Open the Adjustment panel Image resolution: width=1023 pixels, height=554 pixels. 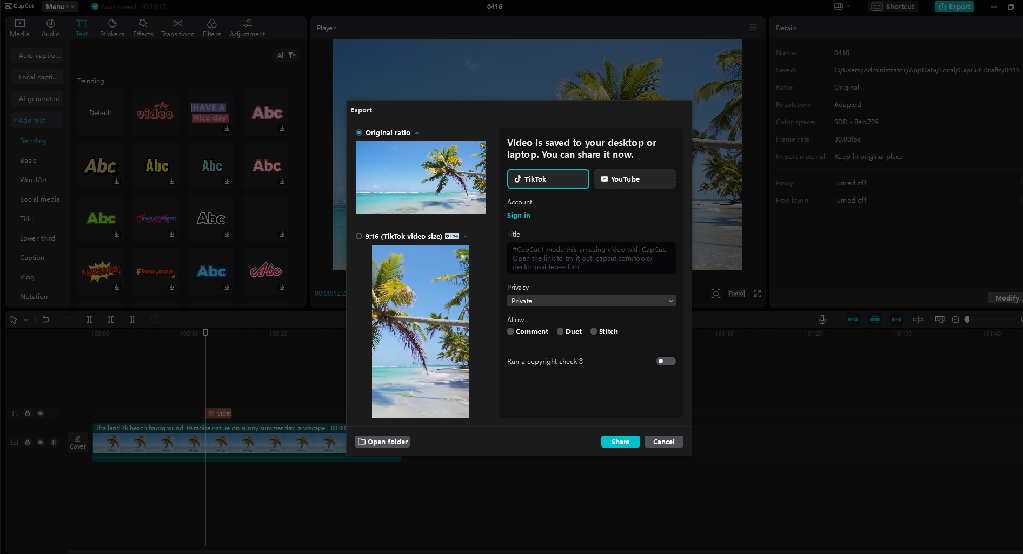247,27
